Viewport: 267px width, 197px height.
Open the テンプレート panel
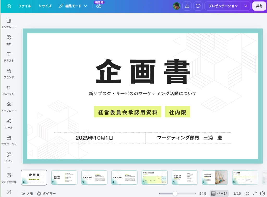pyautogui.click(x=9, y=23)
